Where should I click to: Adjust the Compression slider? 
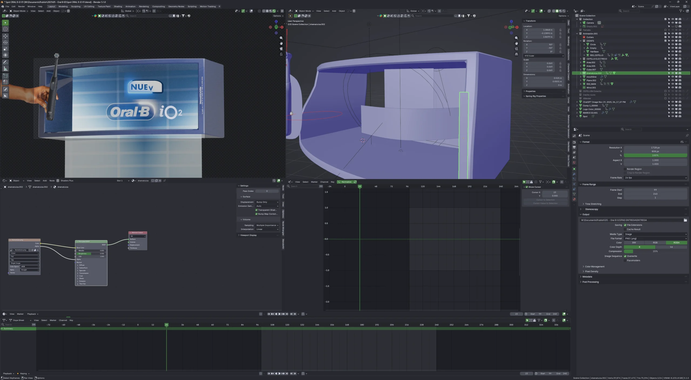tap(655, 252)
